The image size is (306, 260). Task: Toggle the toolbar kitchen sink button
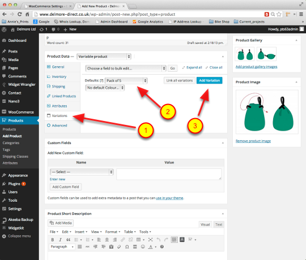point(174,240)
